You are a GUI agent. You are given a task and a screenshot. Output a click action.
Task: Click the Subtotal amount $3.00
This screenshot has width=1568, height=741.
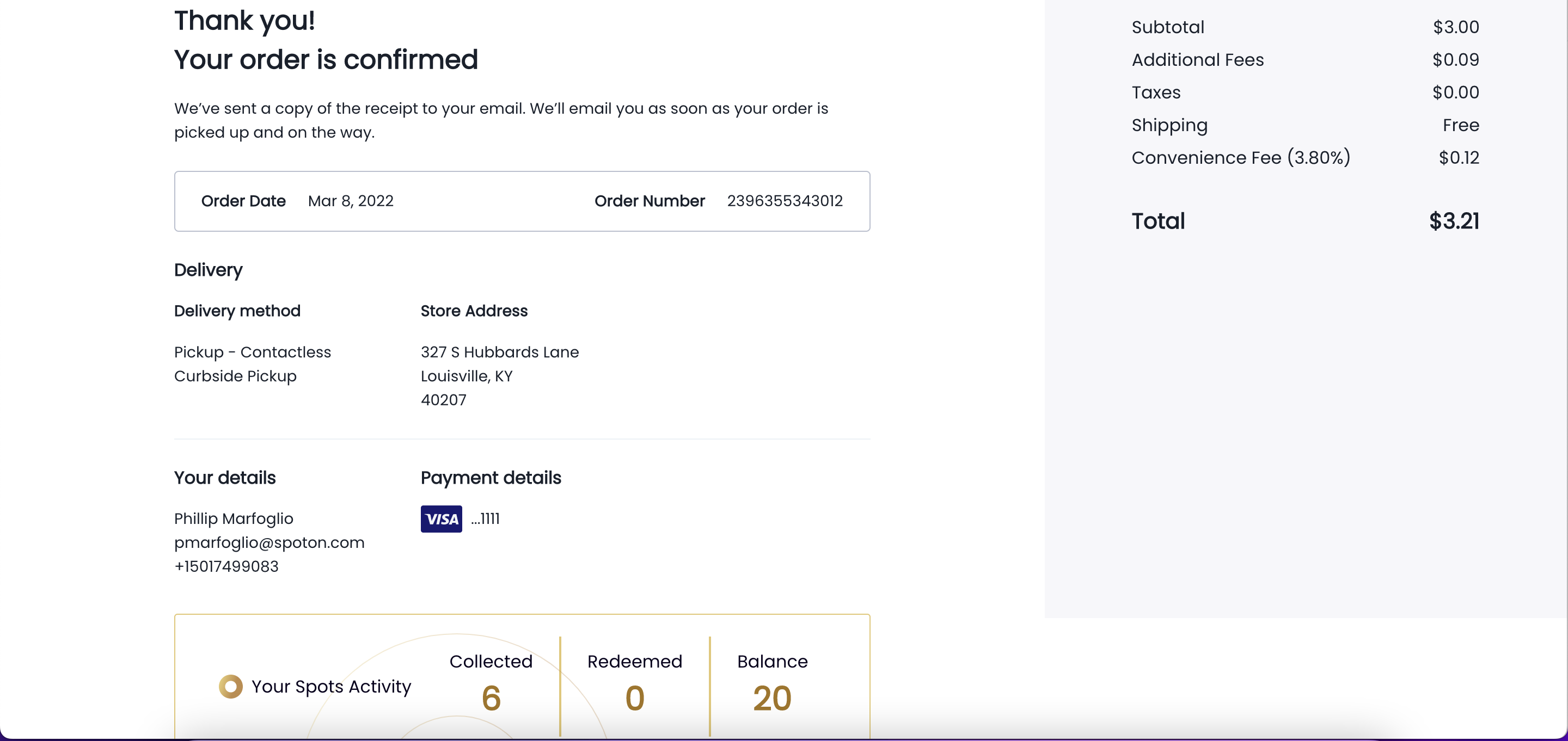pos(1456,27)
